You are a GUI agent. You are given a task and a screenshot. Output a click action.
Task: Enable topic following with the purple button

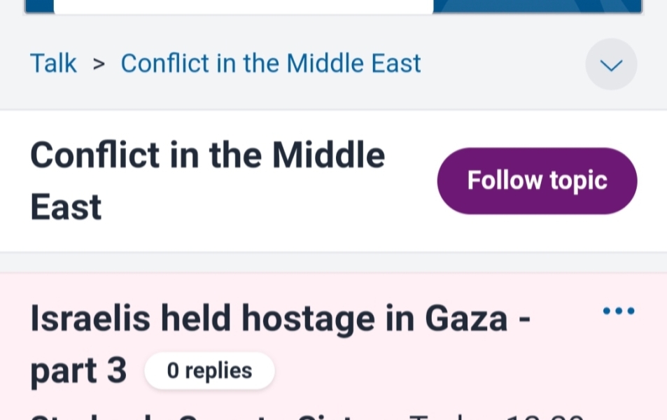click(x=536, y=181)
